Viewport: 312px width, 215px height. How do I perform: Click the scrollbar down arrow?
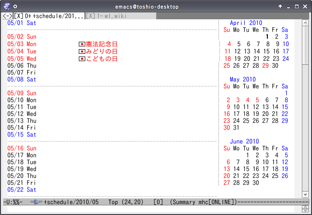[305, 194]
